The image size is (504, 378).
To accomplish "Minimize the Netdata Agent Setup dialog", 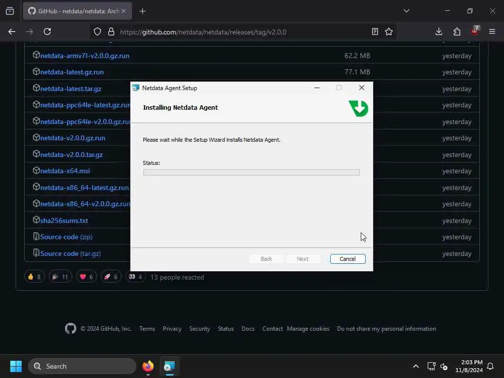I will click(x=317, y=88).
